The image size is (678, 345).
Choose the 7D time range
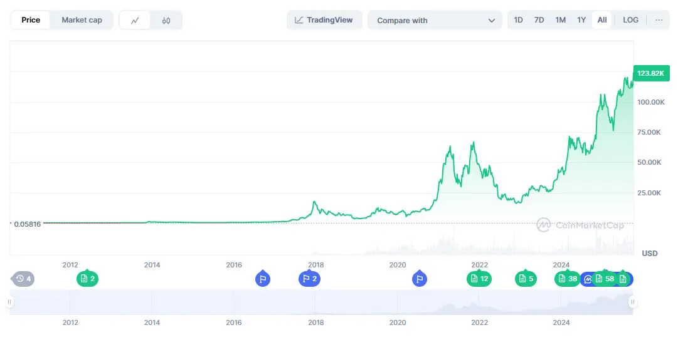[539, 20]
